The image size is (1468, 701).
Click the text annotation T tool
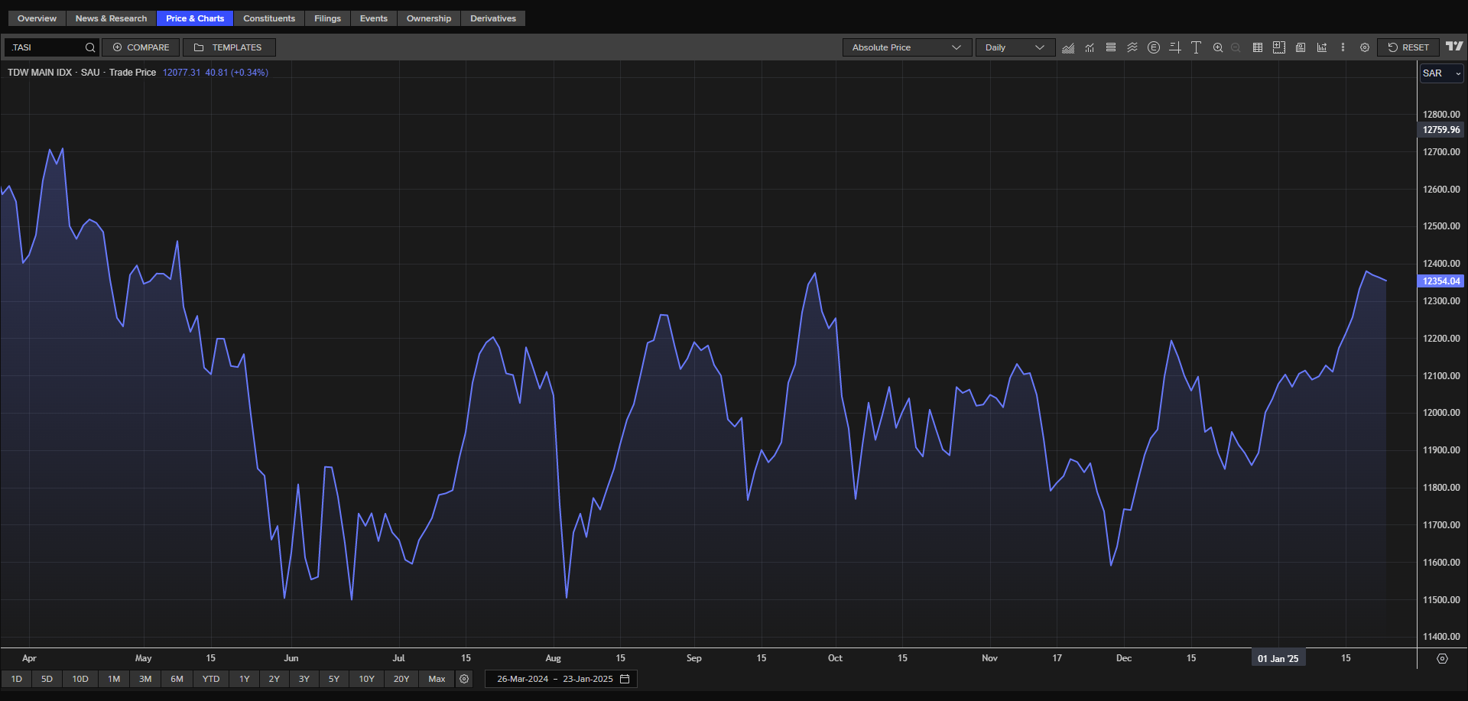1196,47
